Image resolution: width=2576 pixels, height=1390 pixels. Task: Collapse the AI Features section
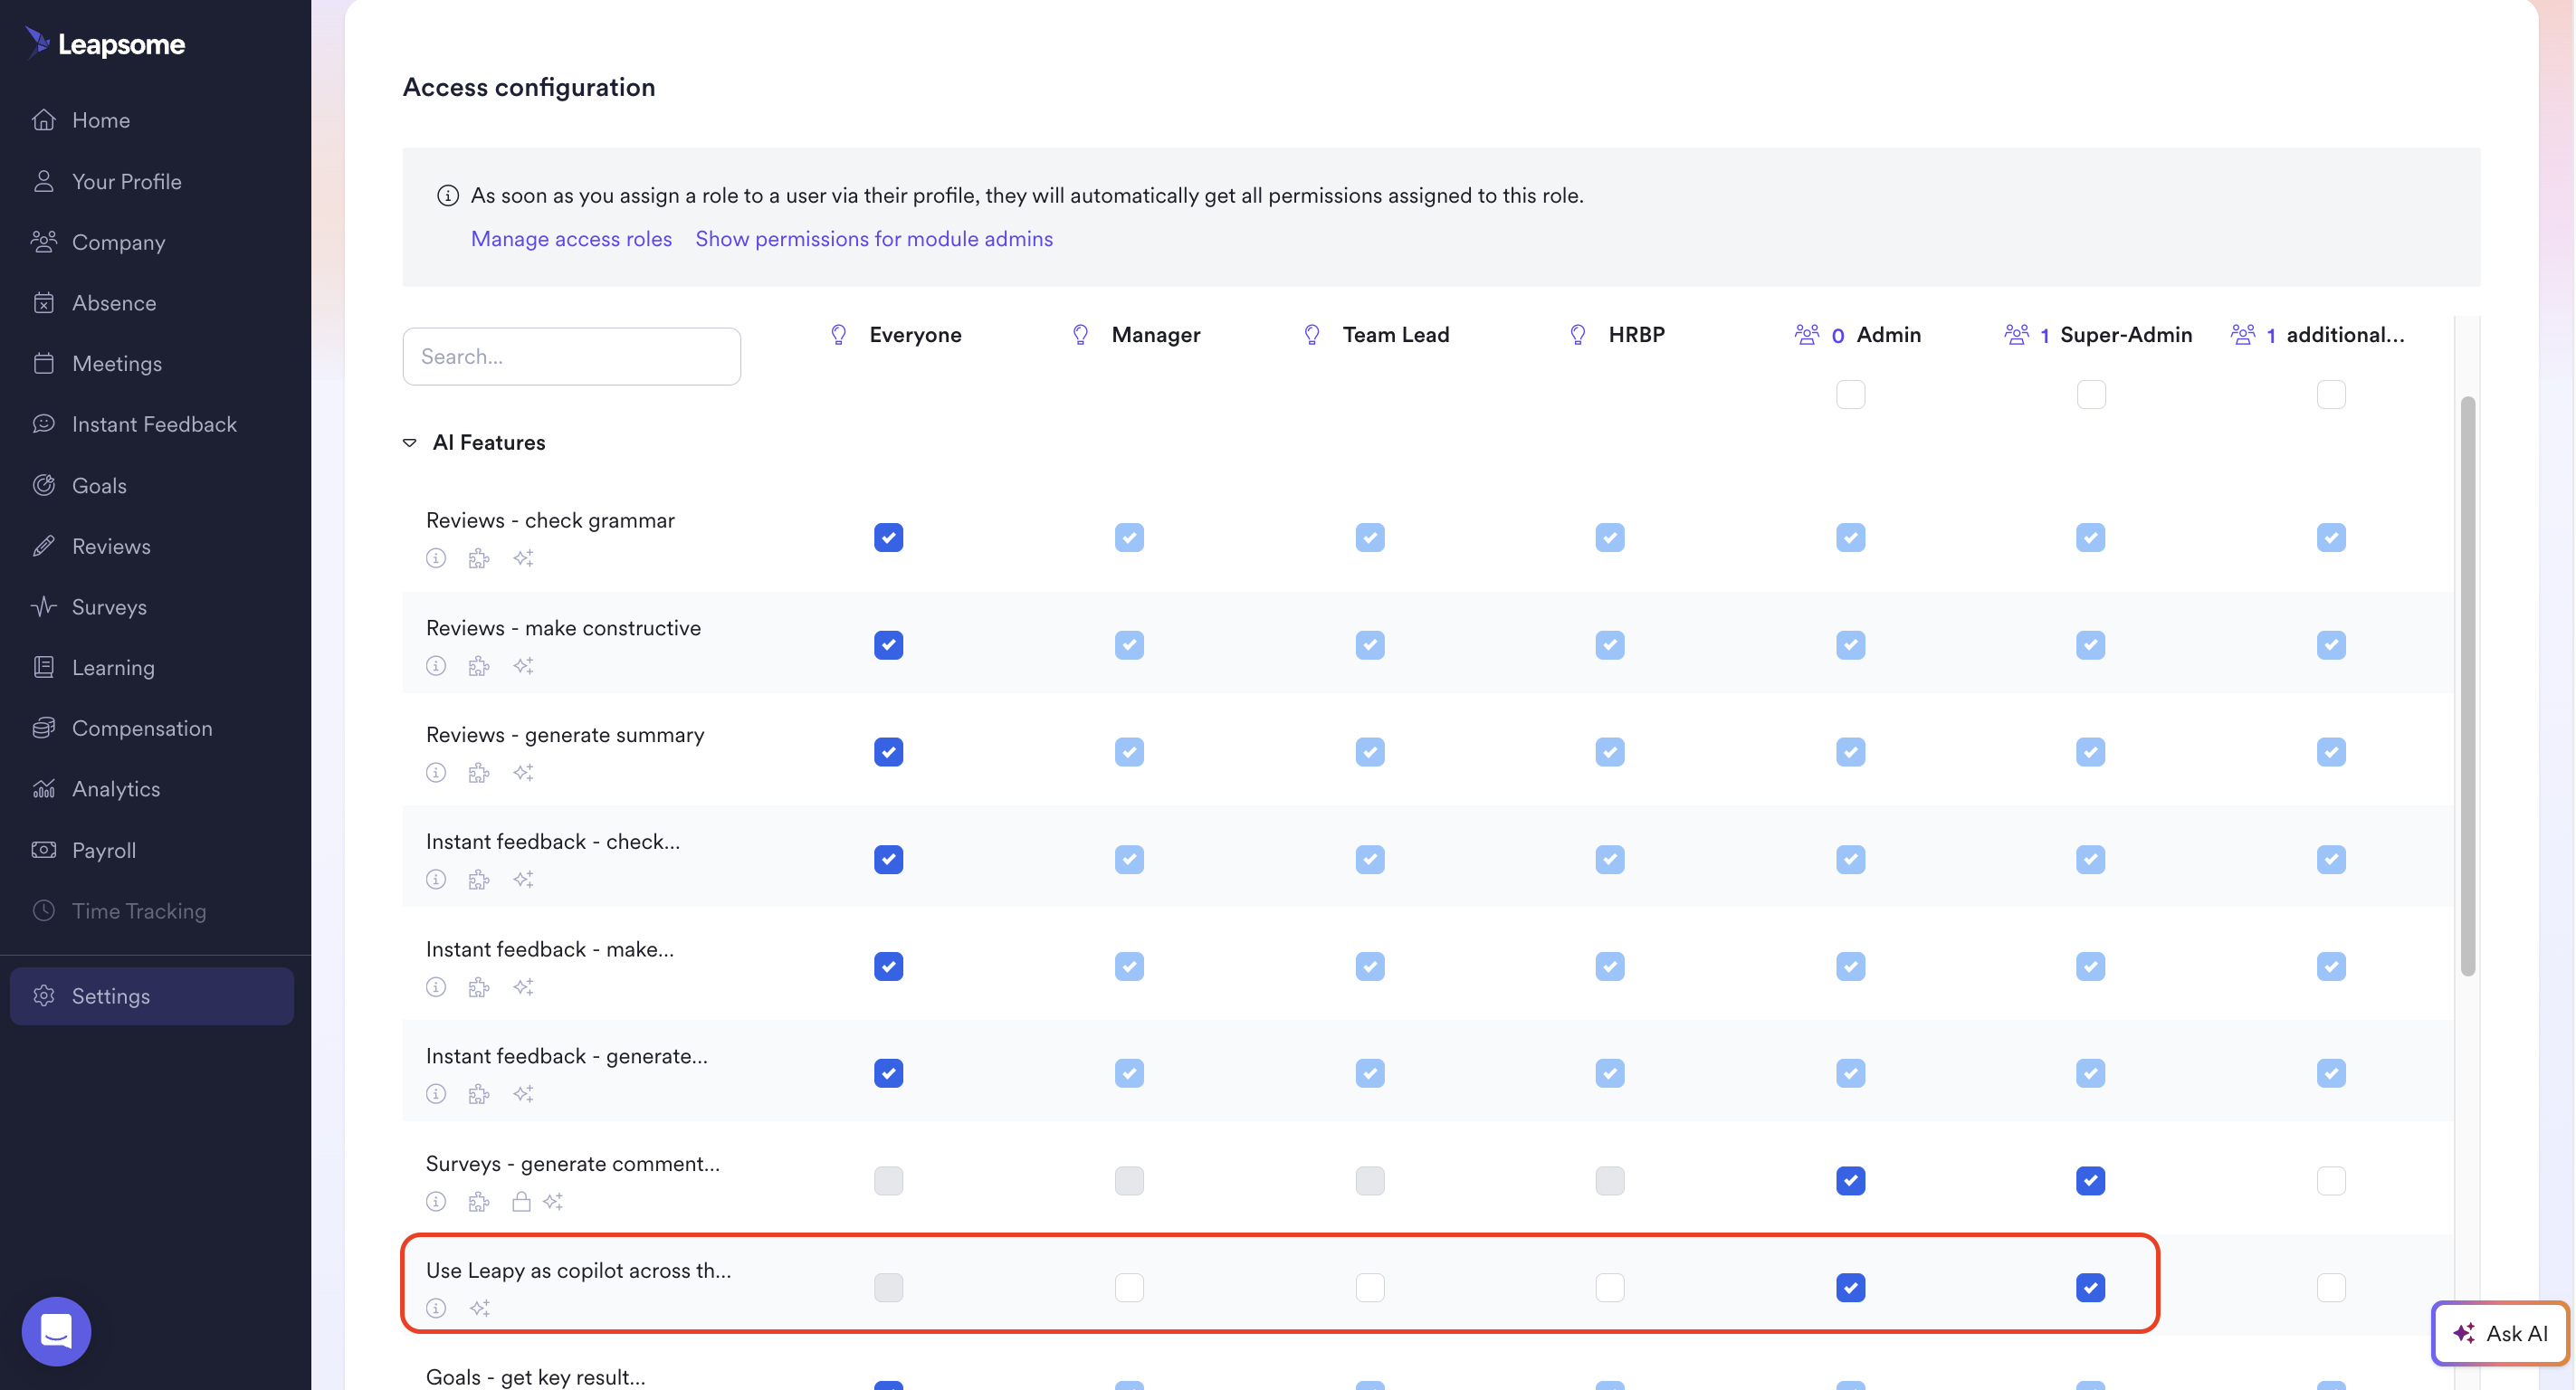tap(410, 443)
